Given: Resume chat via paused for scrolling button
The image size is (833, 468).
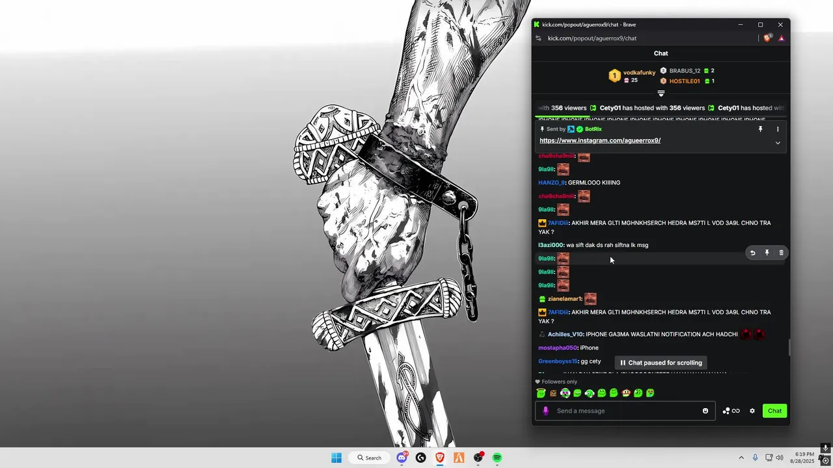Looking at the screenshot, I should [661, 363].
